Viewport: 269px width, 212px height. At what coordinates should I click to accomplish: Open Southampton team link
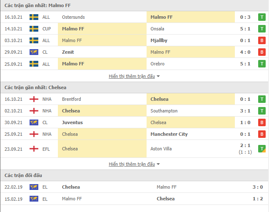pyautogui.click(x=164, y=111)
